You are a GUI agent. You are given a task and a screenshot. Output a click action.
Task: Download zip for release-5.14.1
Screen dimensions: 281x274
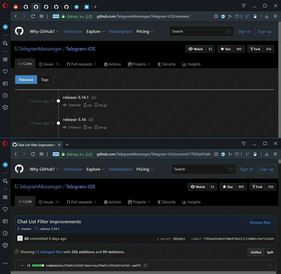click(88, 105)
